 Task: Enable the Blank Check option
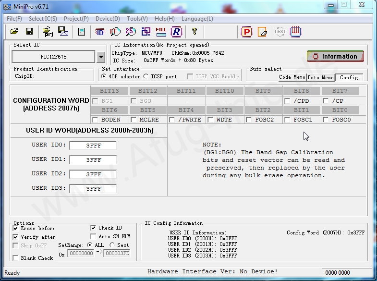[x=15, y=258]
